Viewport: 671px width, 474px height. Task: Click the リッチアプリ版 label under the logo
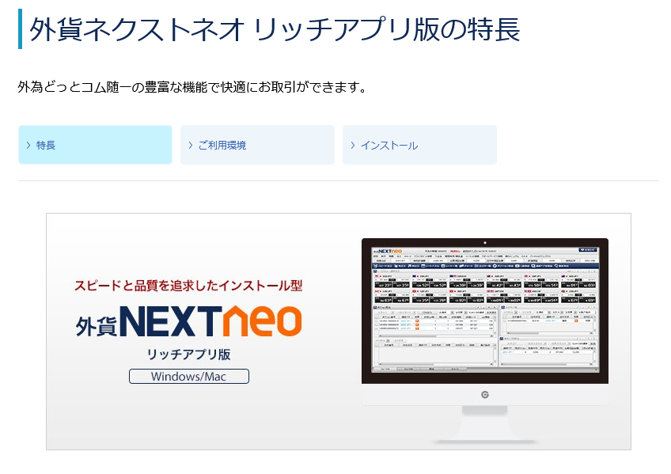[188, 355]
